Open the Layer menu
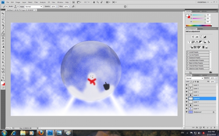The height and width of the screenshot is (136, 219). point(24,2)
